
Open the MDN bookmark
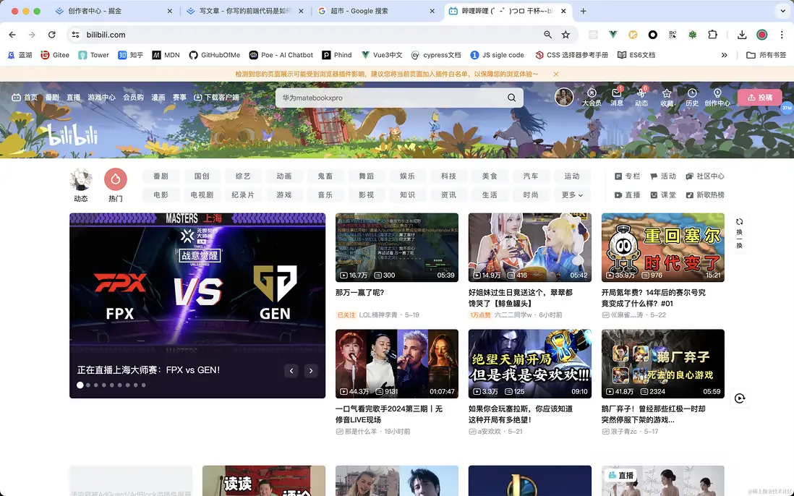tap(166, 55)
